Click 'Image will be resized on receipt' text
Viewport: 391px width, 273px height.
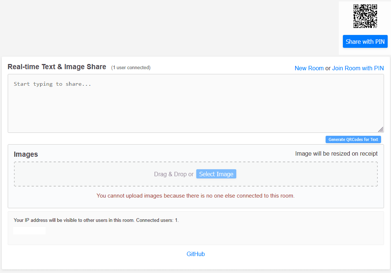pos(336,153)
